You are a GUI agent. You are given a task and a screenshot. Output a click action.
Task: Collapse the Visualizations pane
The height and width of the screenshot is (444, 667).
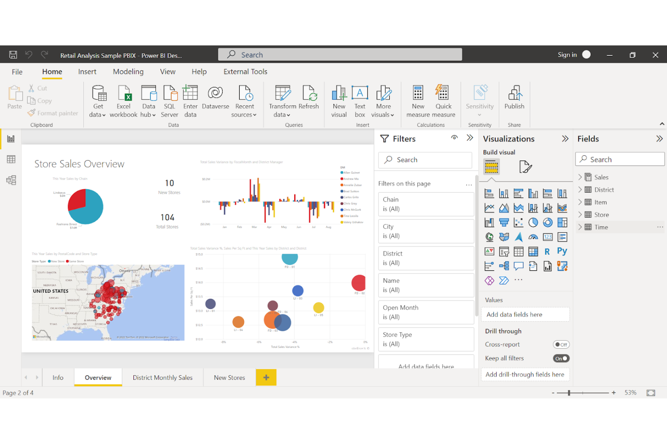(565, 139)
